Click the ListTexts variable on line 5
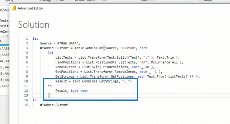Image resolution: width=230 pixels, height=124 pixels. (64, 57)
